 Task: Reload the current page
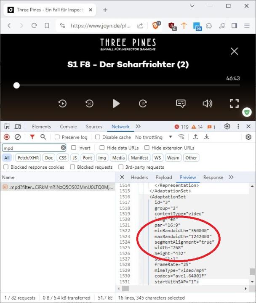pos(34,26)
